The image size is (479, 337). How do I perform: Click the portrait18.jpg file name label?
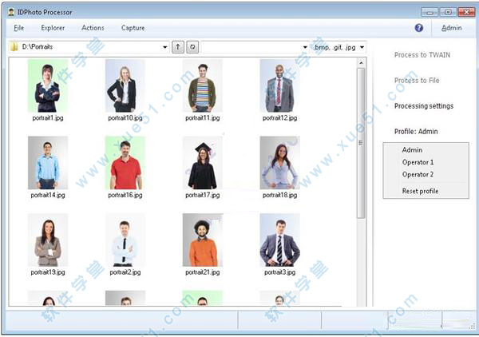pyautogui.click(x=280, y=195)
